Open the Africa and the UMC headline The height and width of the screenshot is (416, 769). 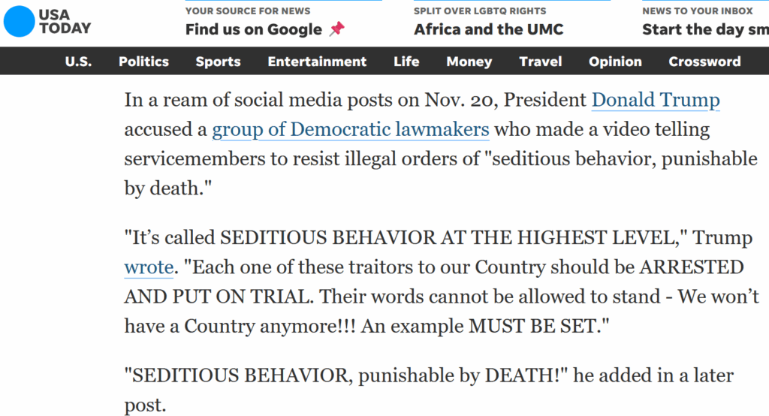tap(488, 30)
